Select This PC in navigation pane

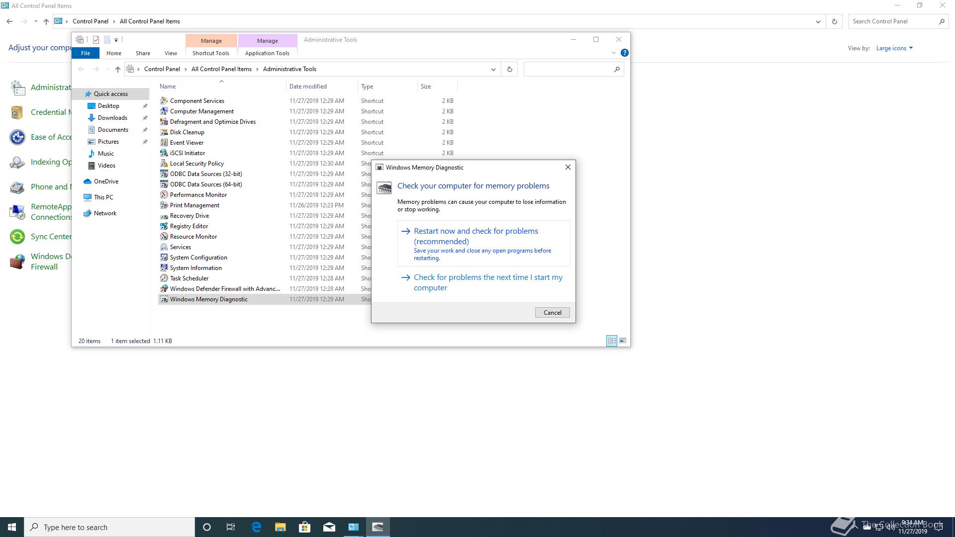[x=103, y=197]
